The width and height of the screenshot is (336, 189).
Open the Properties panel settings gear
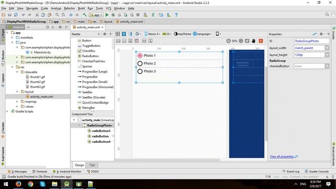point(321,34)
